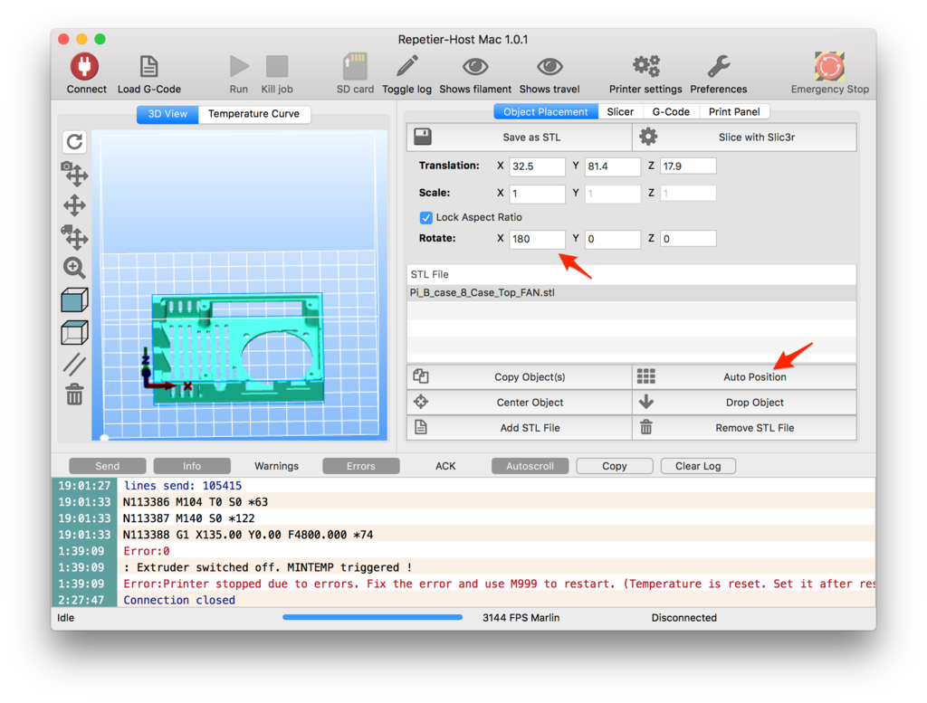Open the G-Code tab
Image resolution: width=927 pixels, height=703 pixels.
click(671, 111)
